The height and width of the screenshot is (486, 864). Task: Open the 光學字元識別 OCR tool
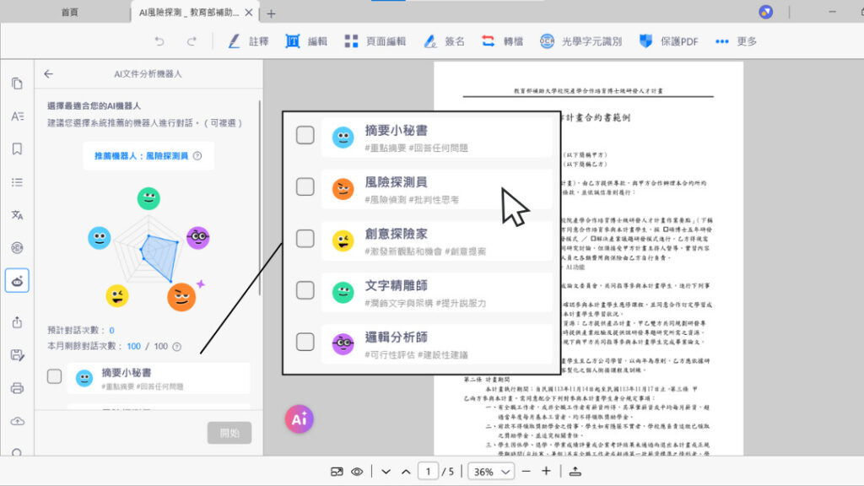coord(580,41)
